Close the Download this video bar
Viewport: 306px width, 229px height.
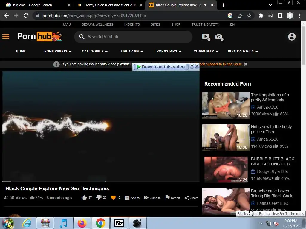[197, 66]
